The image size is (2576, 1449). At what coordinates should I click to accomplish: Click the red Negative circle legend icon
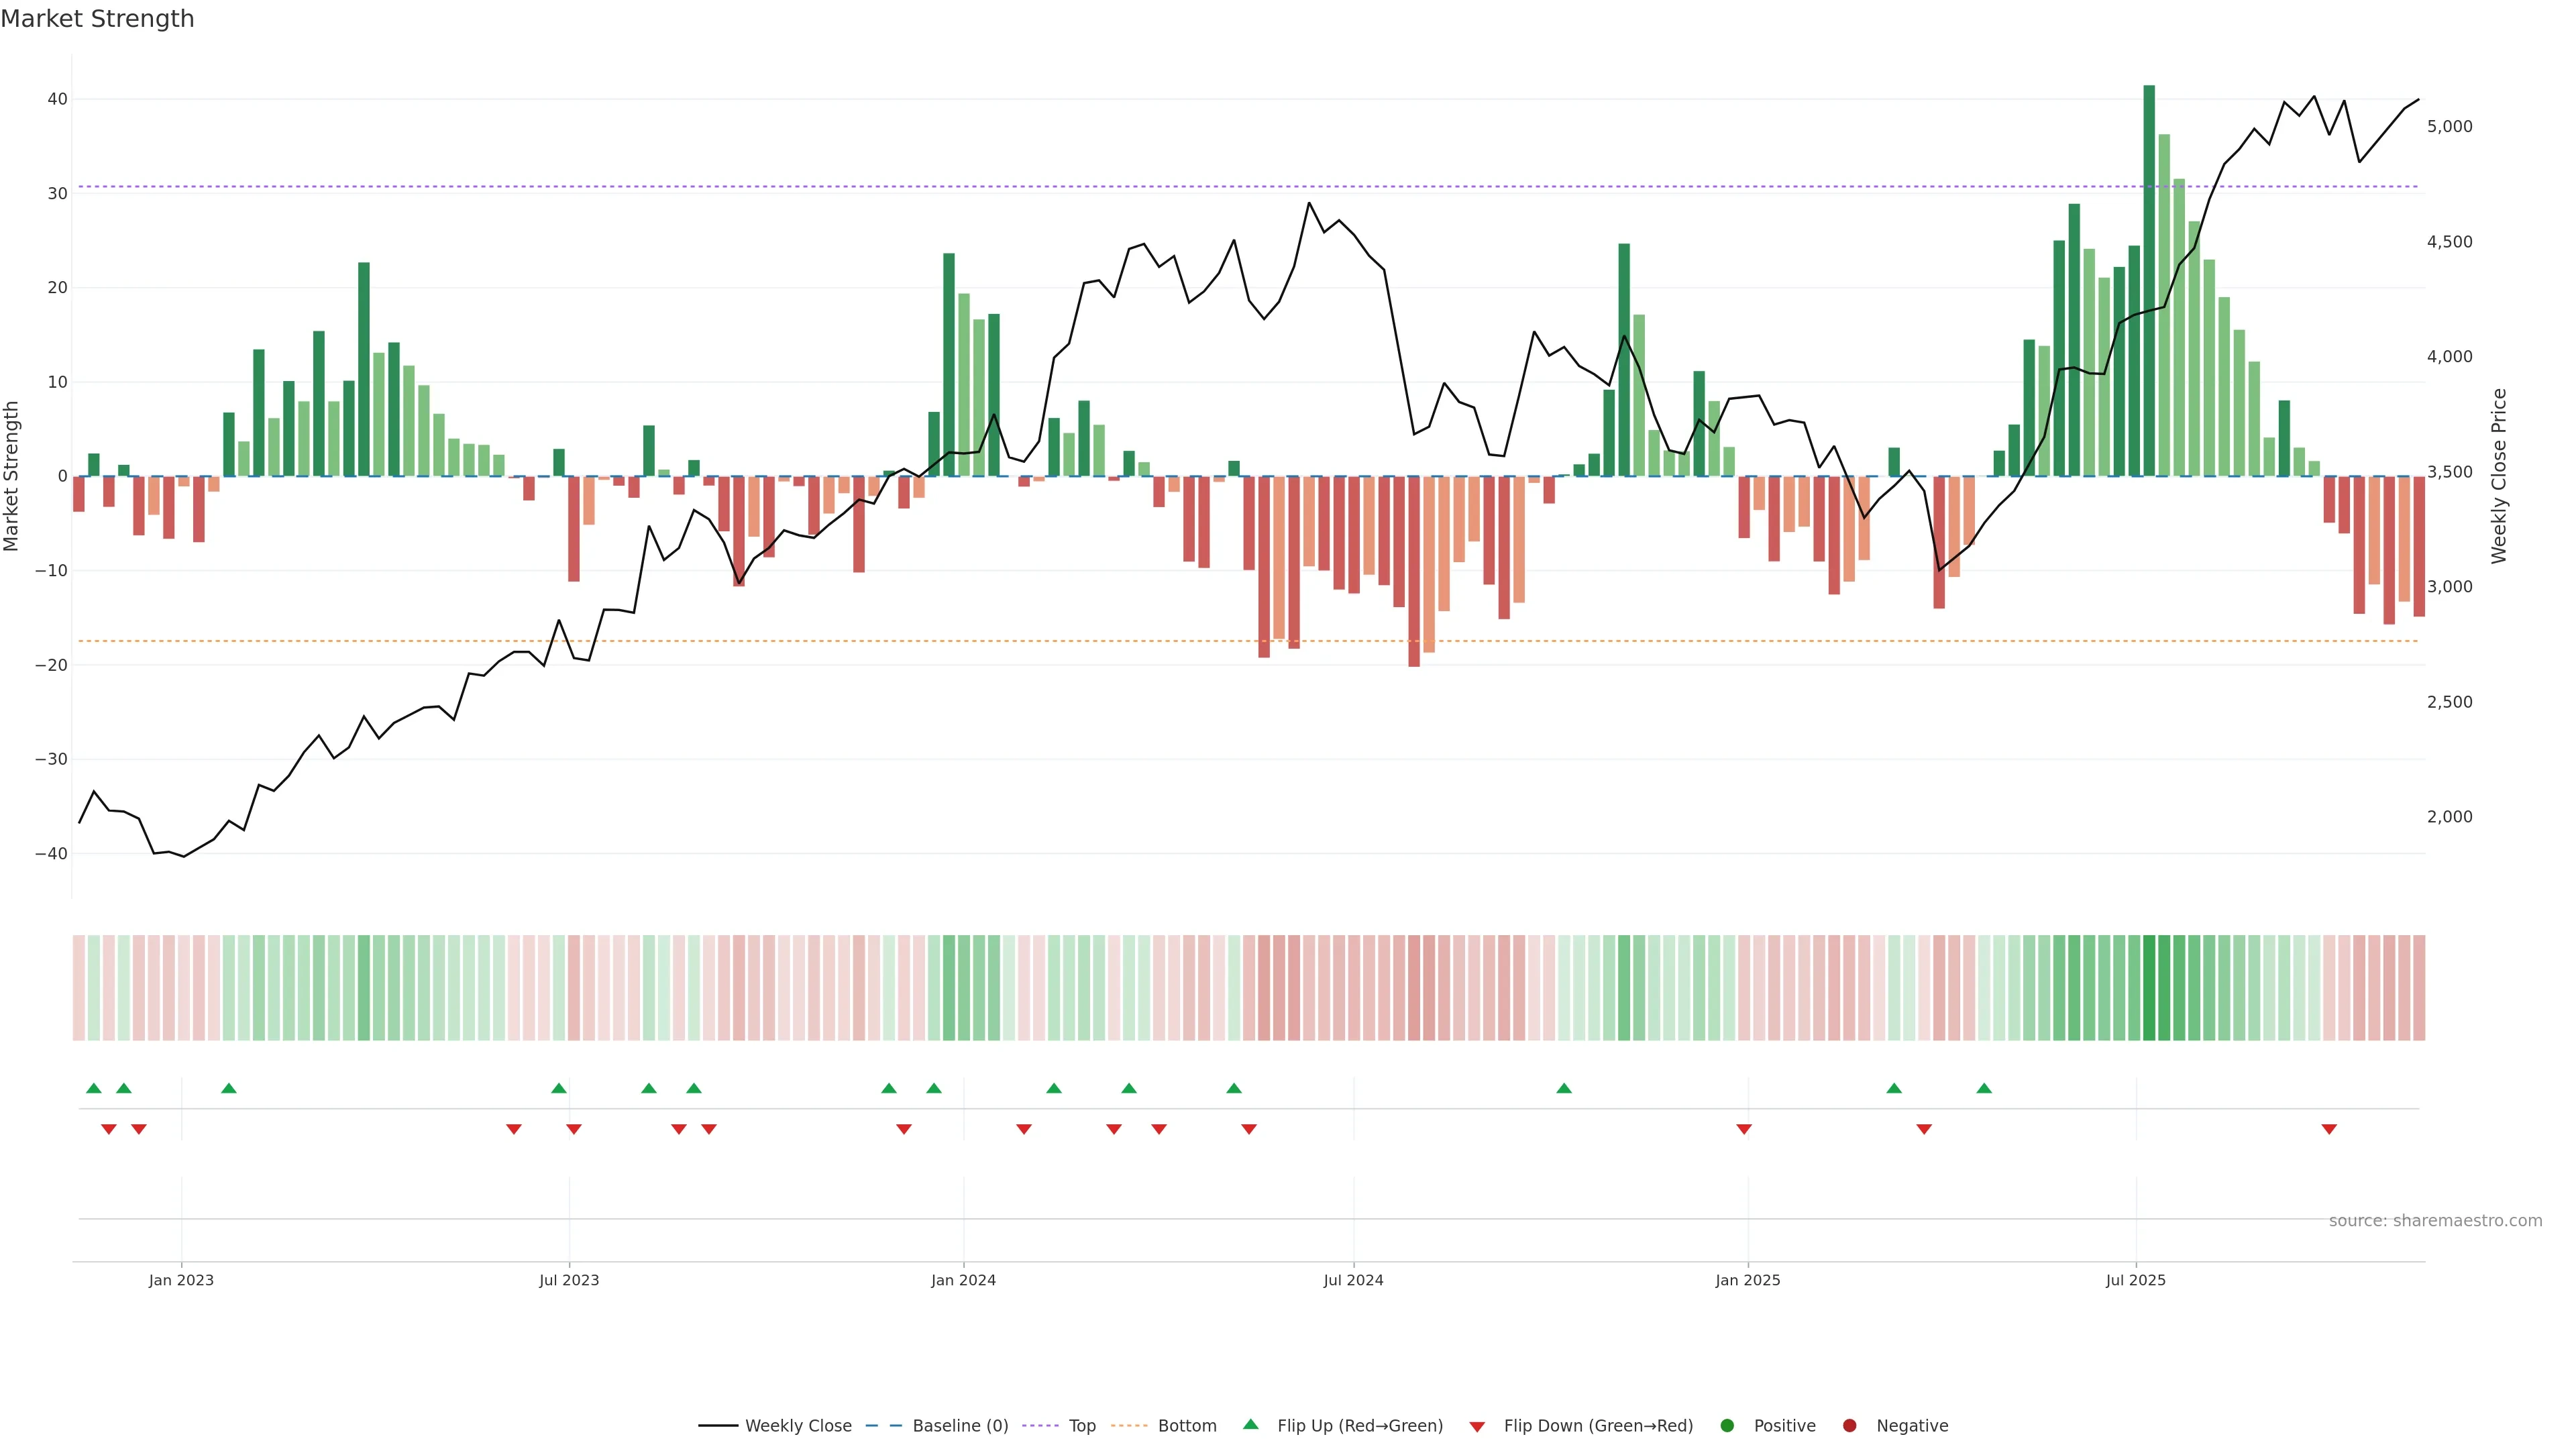pyautogui.click(x=1849, y=1425)
